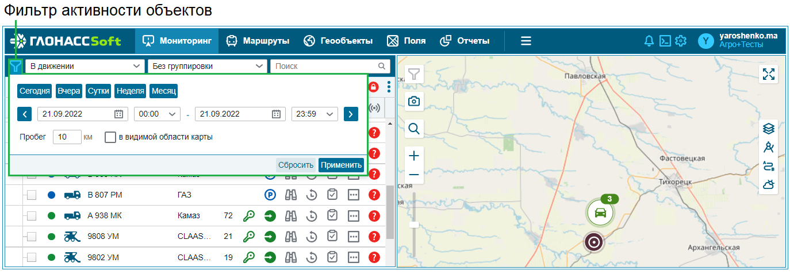Check the box for 9802 УМ

[x=32, y=257]
